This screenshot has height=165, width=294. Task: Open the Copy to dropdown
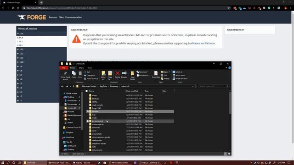point(110,76)
